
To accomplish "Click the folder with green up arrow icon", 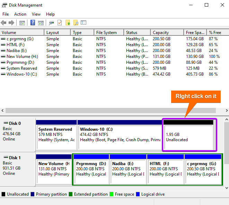I will tap(68, 23).
